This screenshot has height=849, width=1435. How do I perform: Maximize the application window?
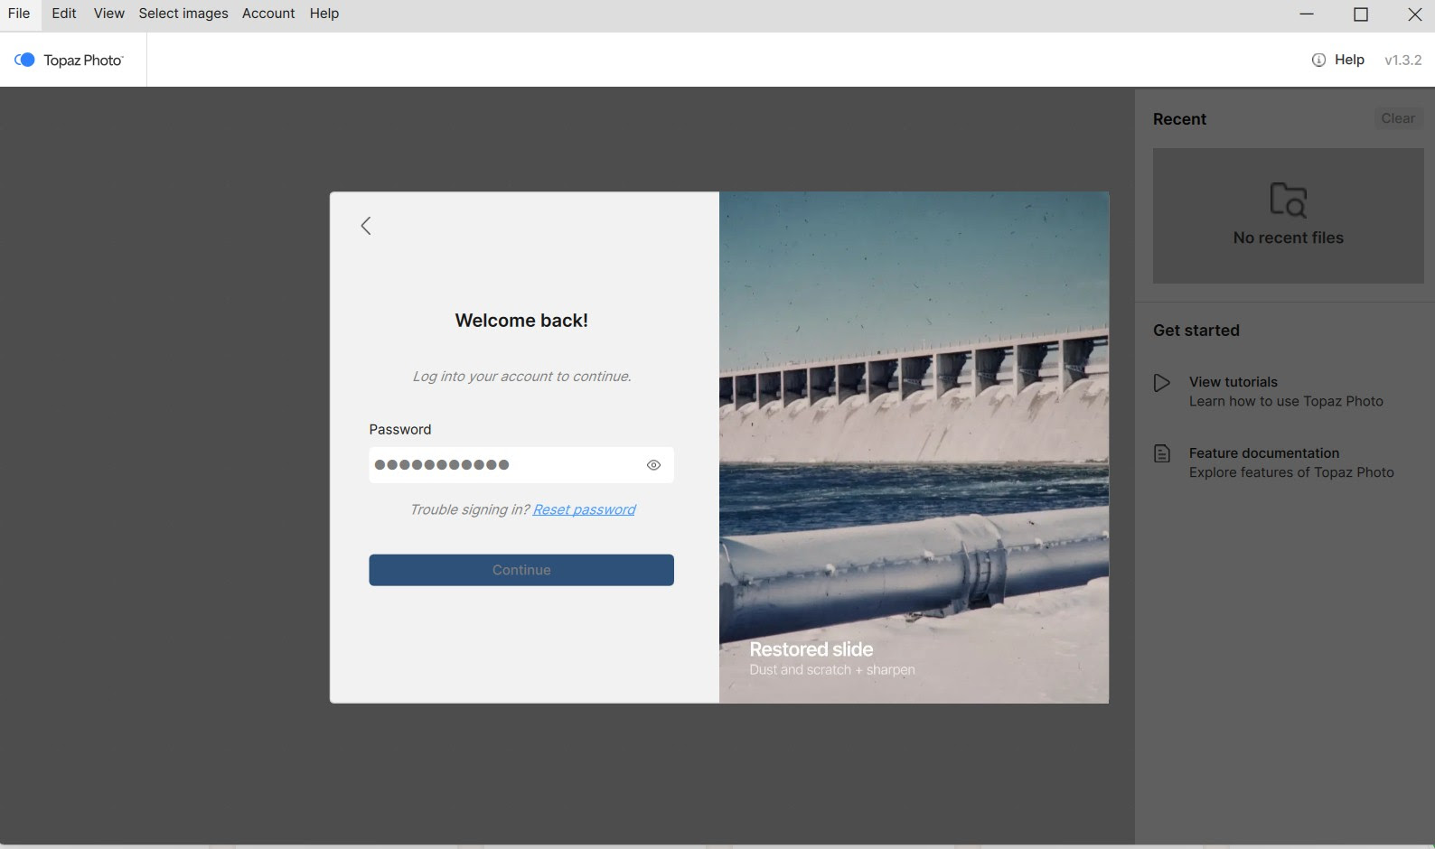pos(1361,14)
